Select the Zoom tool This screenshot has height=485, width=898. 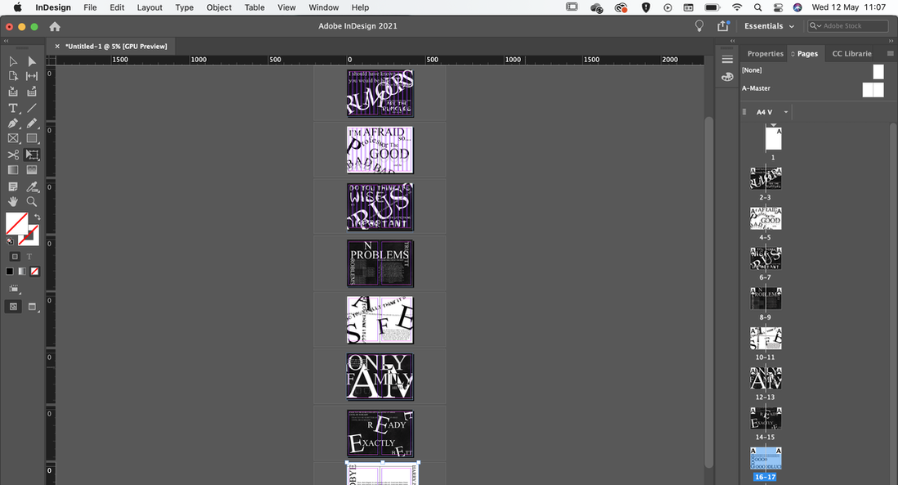pos(32,201)
